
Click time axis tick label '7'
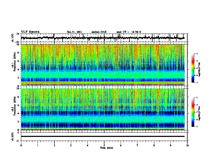(137, 145)
